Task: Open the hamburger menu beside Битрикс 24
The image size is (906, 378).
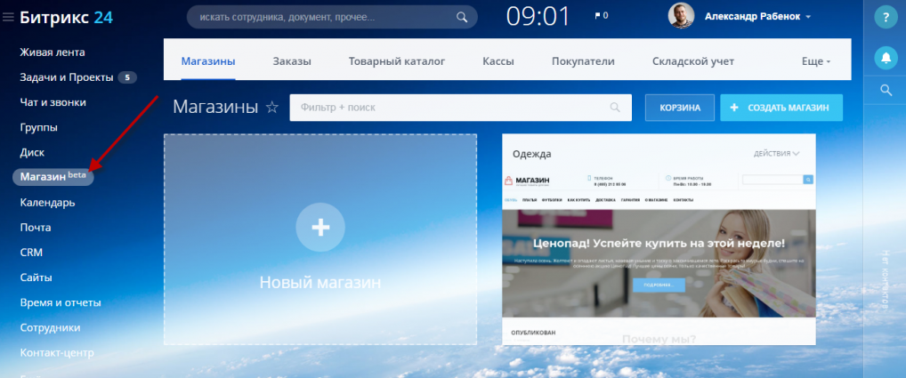Action: pos(8,17)
